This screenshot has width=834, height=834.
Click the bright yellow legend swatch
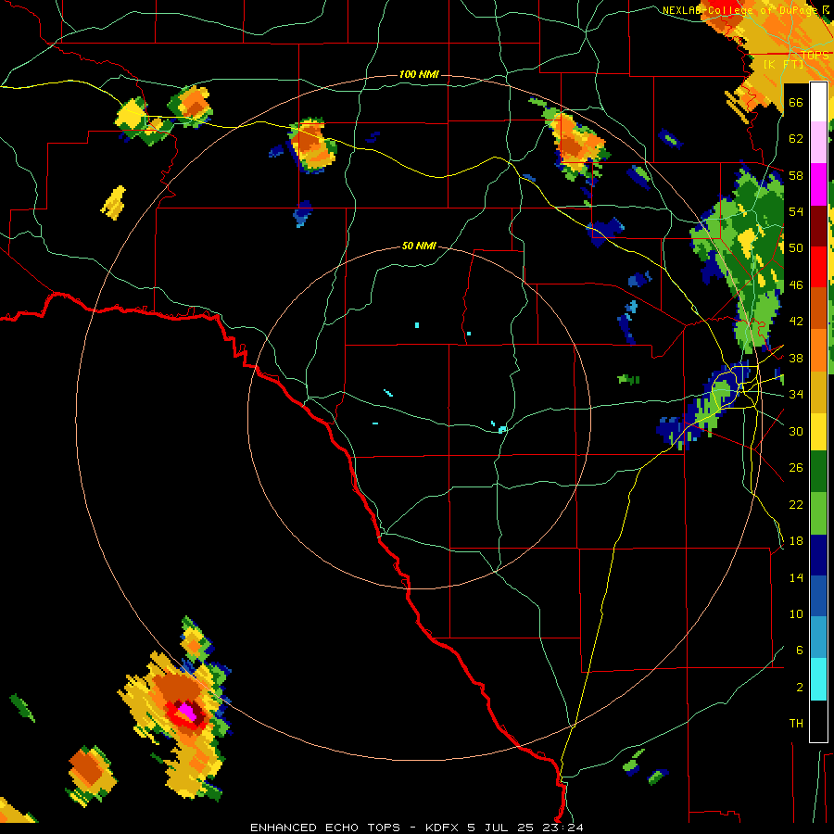(x=818, y=432)
